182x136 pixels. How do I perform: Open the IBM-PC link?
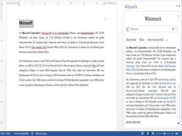173,102
